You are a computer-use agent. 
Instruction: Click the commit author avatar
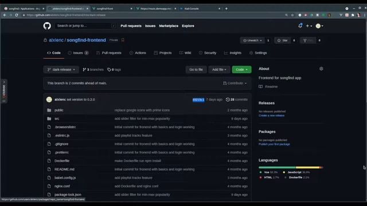(x=49, y=100)
